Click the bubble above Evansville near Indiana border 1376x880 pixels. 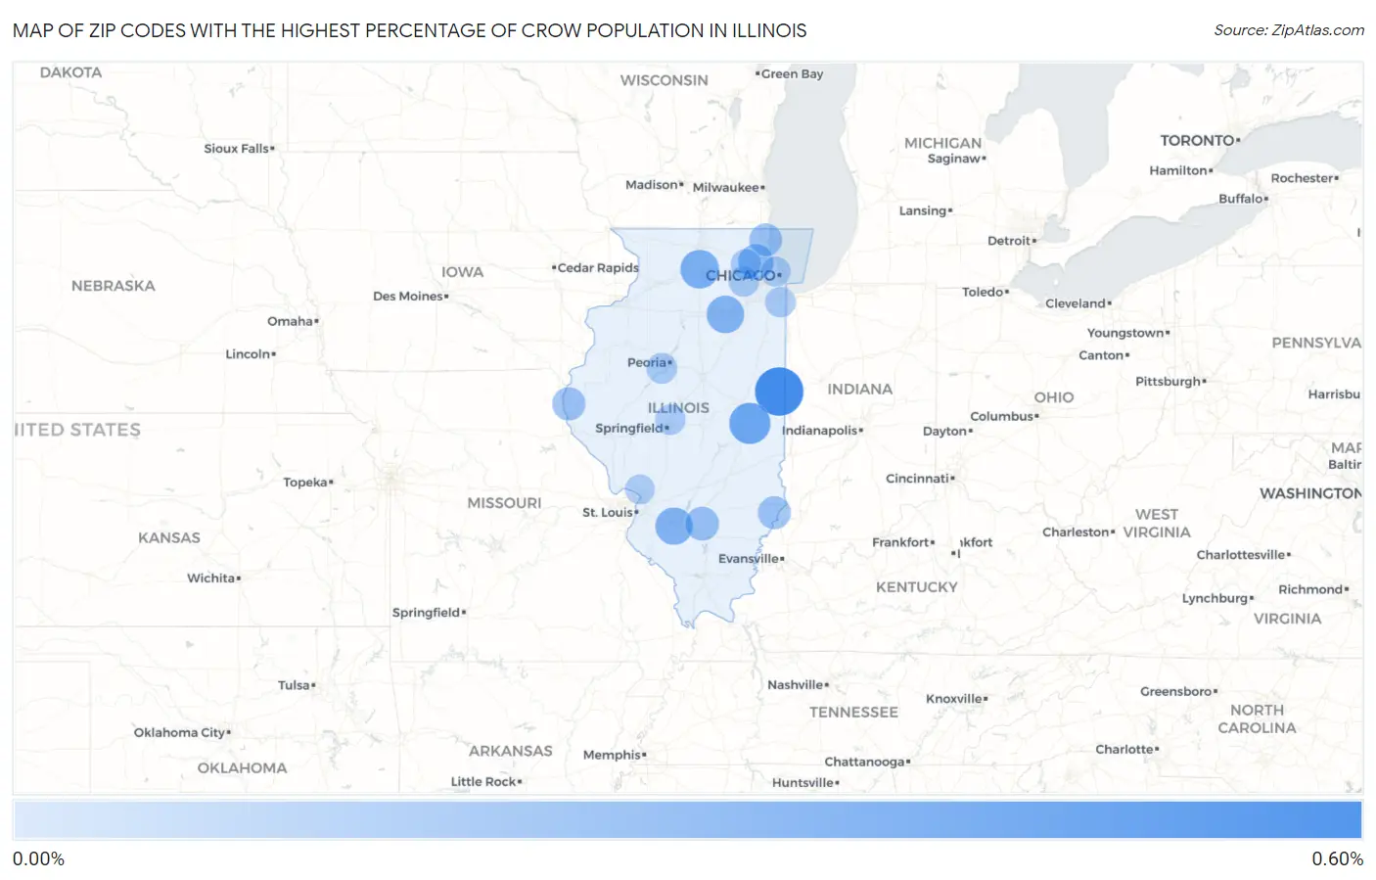point(774,512)
